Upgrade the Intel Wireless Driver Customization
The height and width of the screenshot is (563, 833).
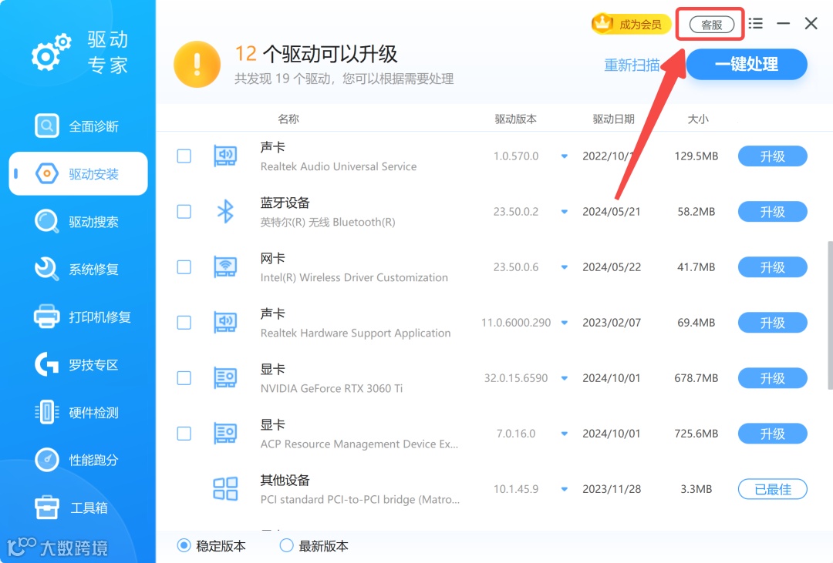[x=772, y=267]
